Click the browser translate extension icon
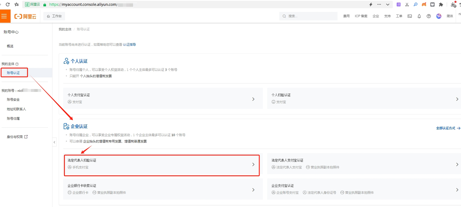 point(398,4)
